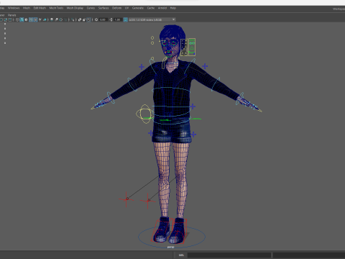Toggle smooth shade all icon
The image size is (345, 259).
22,19
